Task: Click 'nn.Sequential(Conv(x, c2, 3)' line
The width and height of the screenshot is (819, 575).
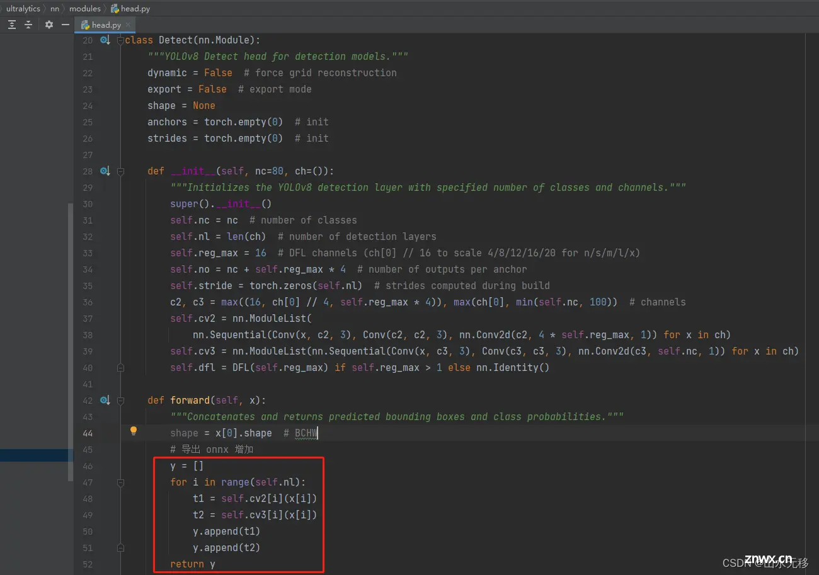Action: click(462, 335)
